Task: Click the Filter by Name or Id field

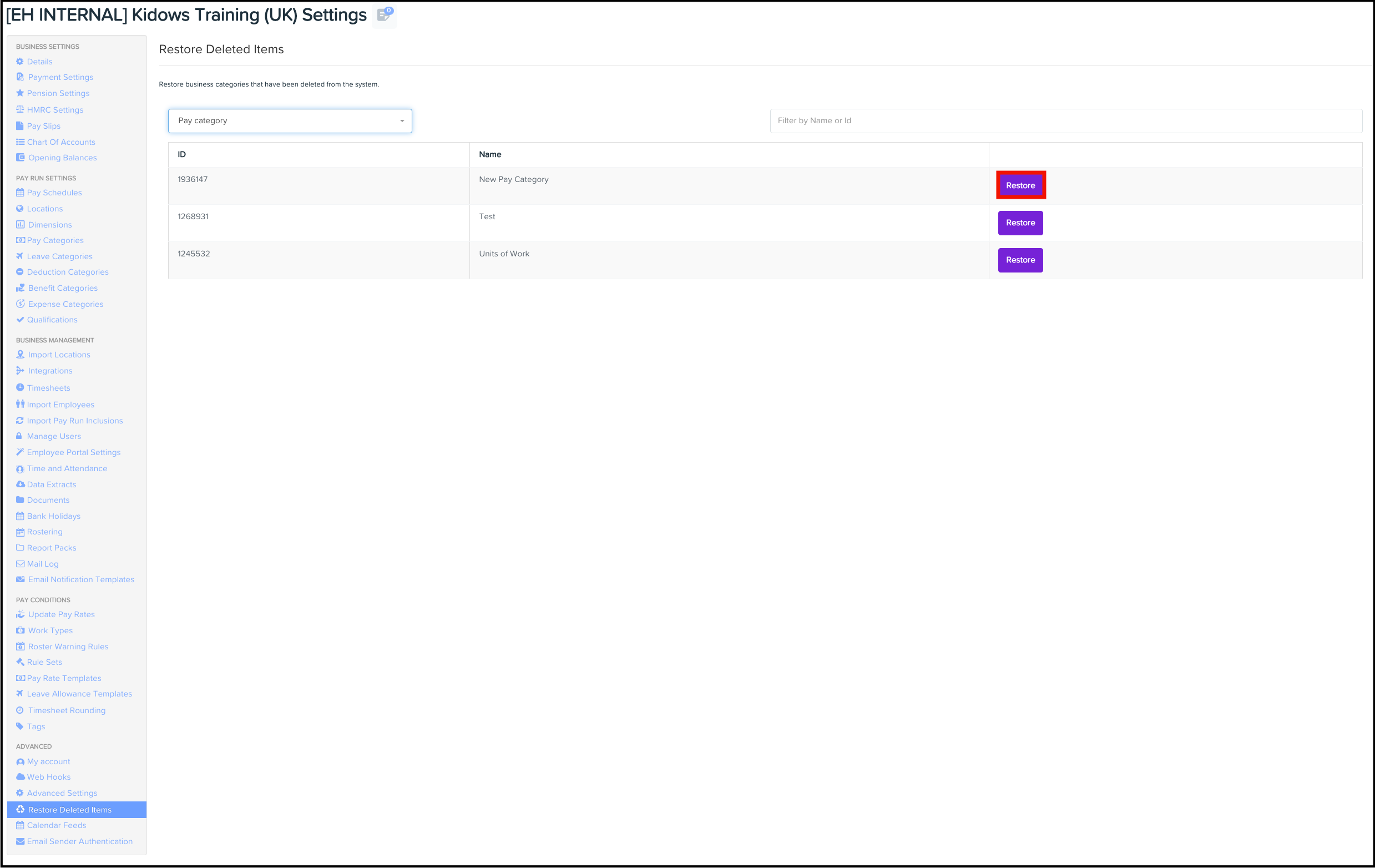Action: [x=1066, y=121]
